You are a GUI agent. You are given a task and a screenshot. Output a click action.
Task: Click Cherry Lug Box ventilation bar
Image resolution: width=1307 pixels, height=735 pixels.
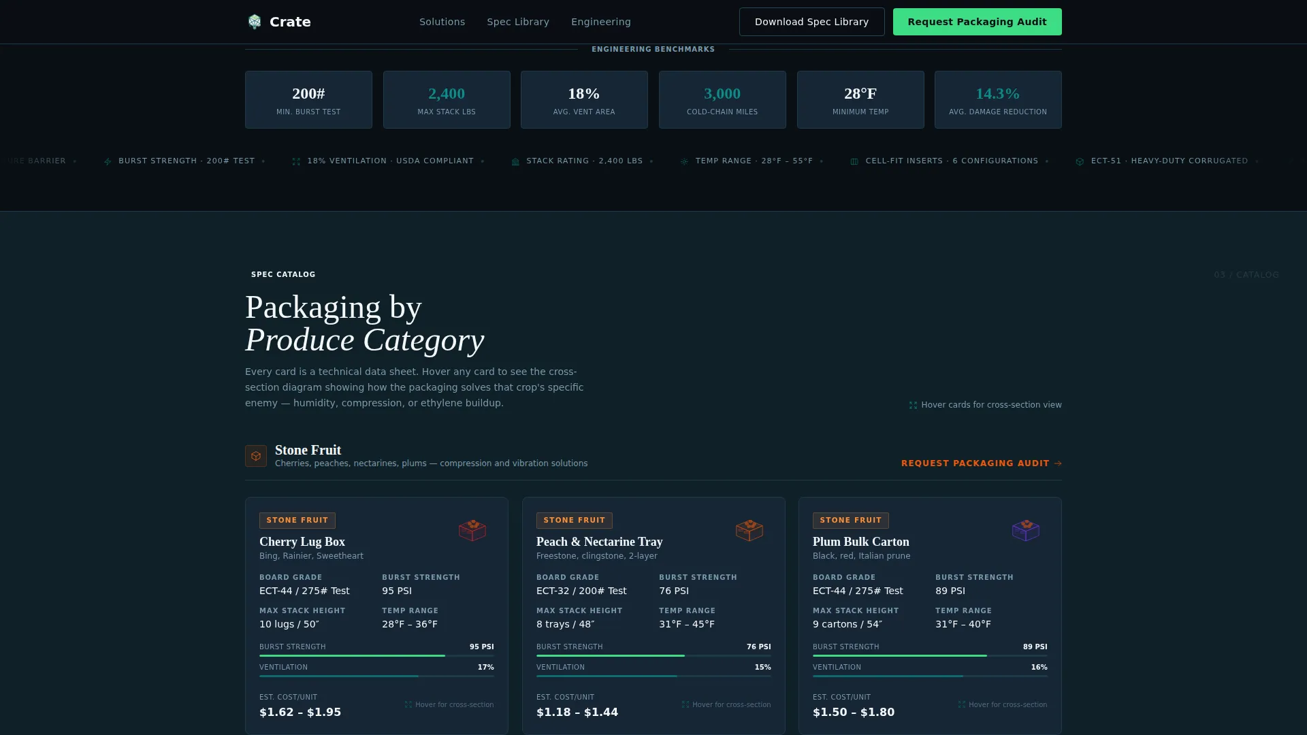(376, 676)
